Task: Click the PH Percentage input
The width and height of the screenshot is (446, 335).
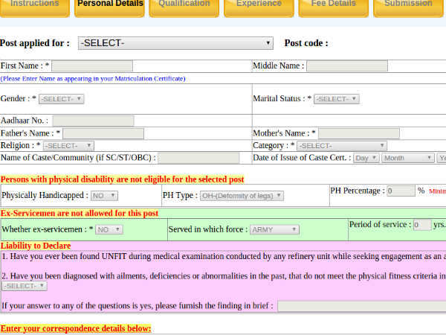Action: pos(401,191)
